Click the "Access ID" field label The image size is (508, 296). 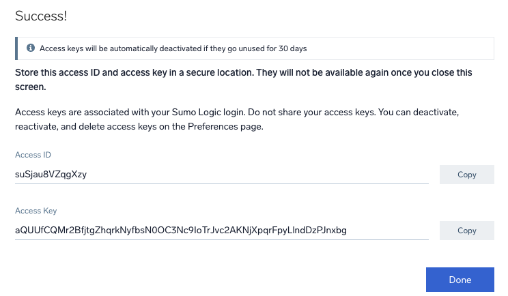[x=33, y=155]
